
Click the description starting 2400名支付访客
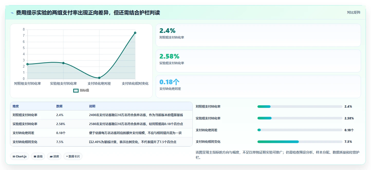click(136, 115)
